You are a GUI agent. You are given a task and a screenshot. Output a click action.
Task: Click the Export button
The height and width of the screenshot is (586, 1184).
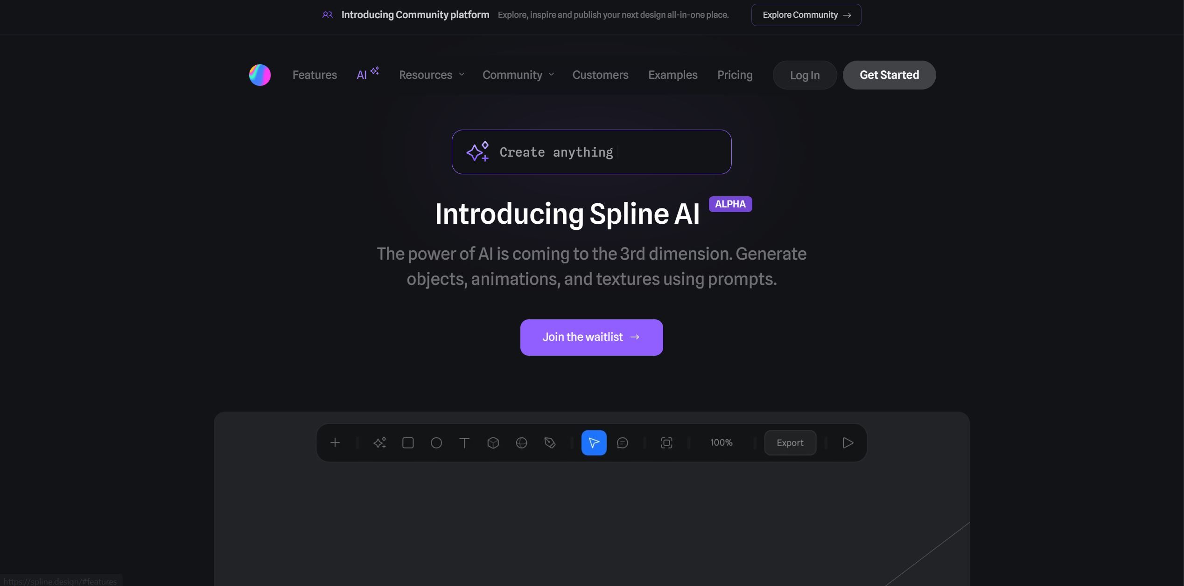pos(790,443)
